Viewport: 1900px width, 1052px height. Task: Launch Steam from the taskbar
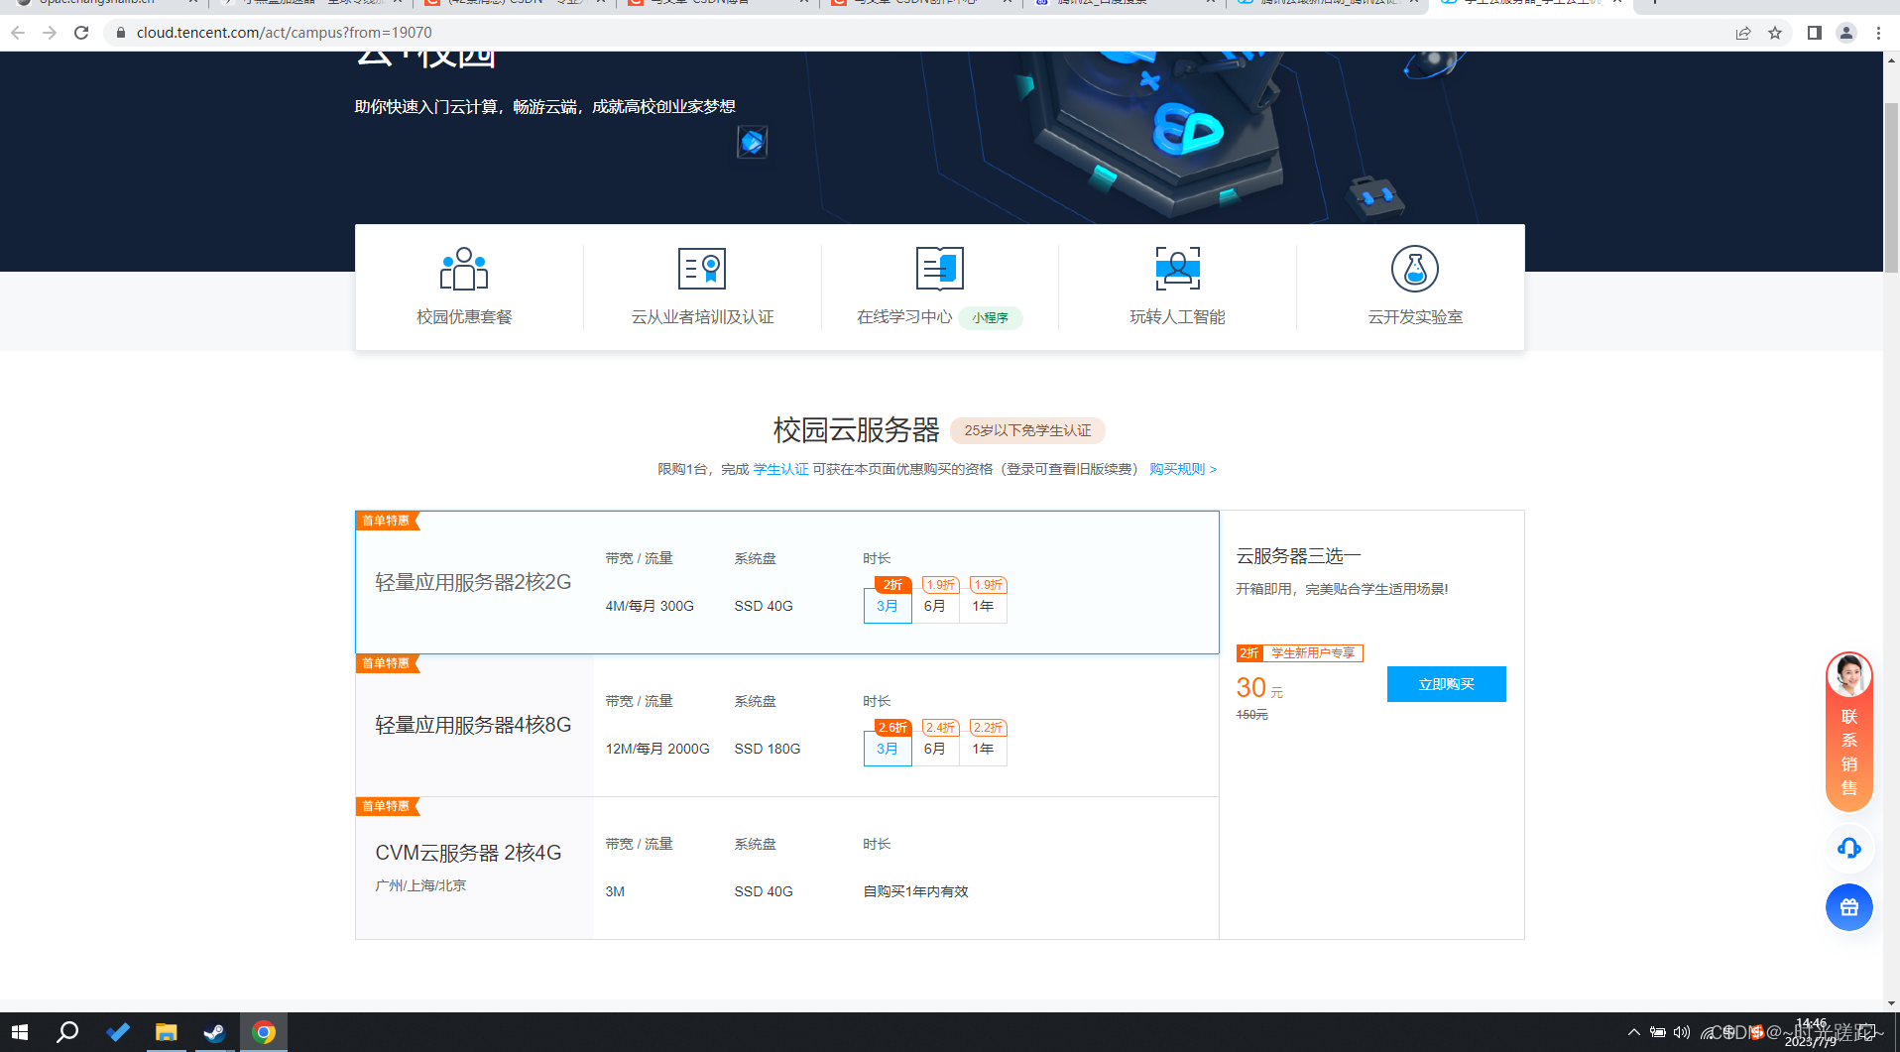pyautogui.click(x=214, y=1032)
